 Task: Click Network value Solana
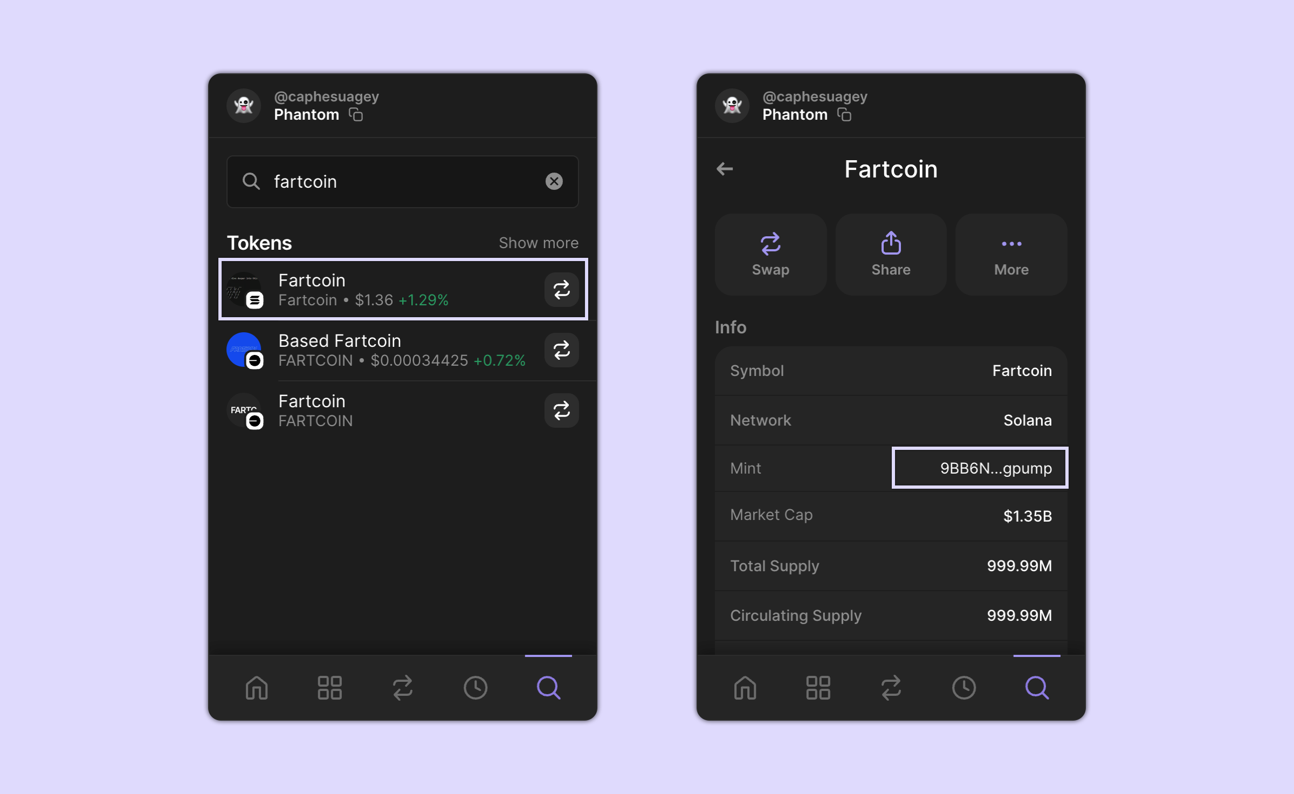[x=1027, y=420]
